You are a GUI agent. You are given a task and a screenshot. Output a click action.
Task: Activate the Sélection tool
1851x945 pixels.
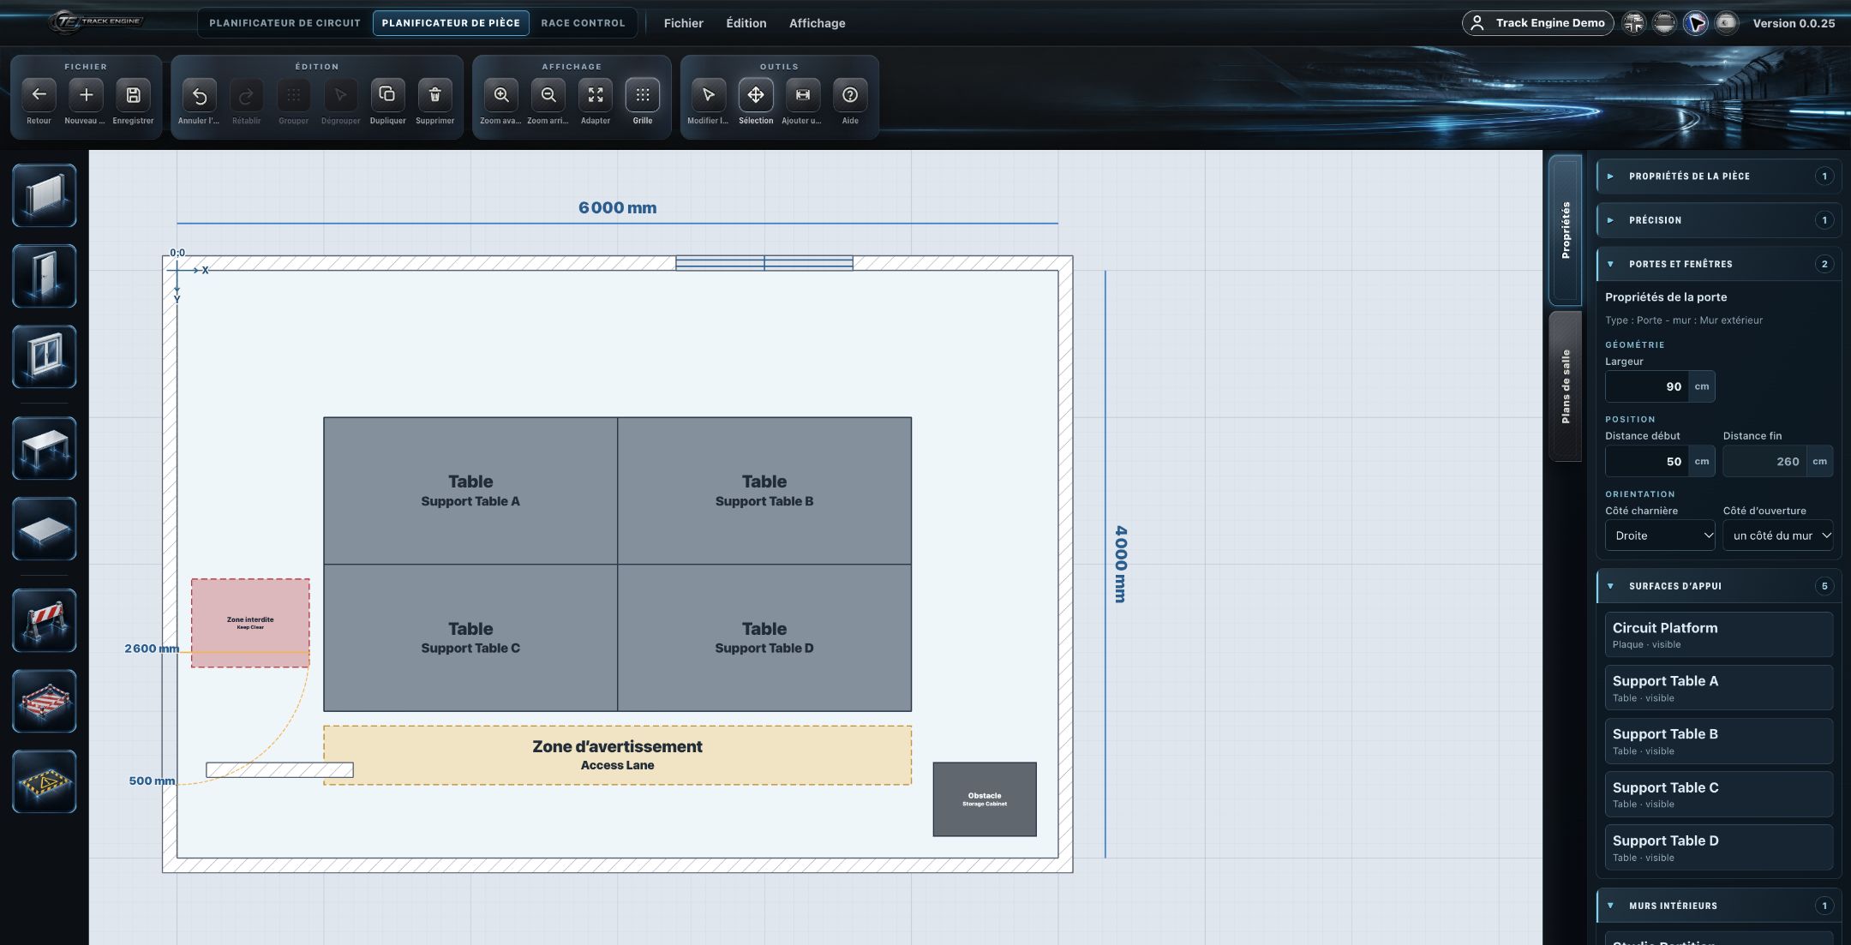click(756, 95)
